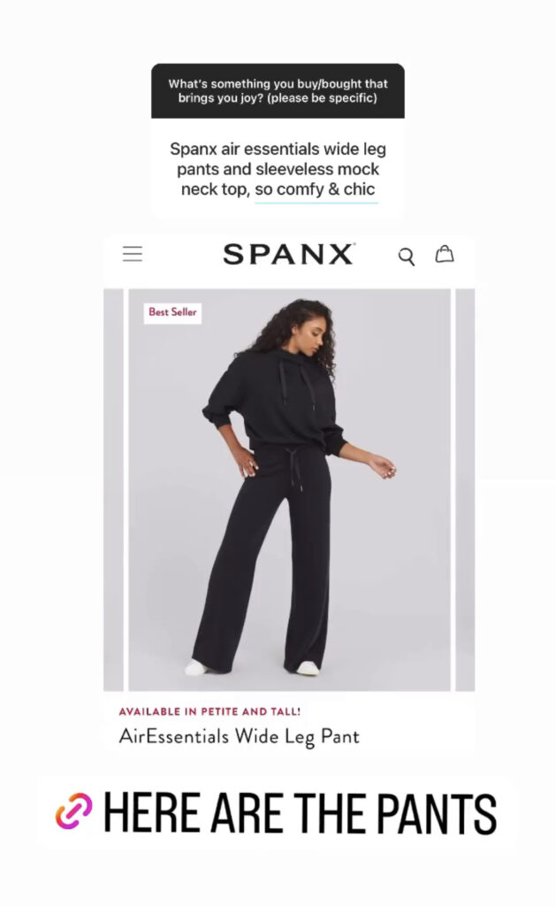Click the magnifier search icon
This screenshot has height=906, width=556.
(x=407, y=257)
